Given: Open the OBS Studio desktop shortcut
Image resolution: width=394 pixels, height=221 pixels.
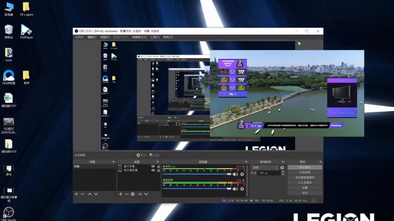Looking at the screenshot, I should (8, 214).
